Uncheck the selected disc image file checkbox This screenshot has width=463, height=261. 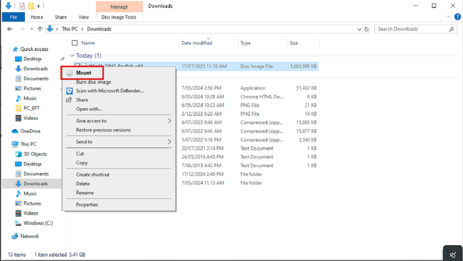77,66
